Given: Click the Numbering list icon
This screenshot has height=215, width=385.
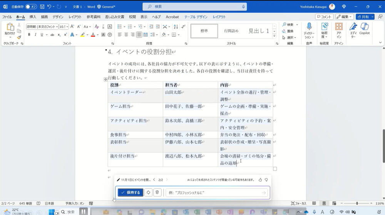Looking at the screenshot, I should pyautogui.click(x=130, y=27).
